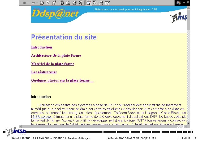Open Architecture de la plate-forme link
The width and height of the screenshot is (207, 143).
[56, 55]
